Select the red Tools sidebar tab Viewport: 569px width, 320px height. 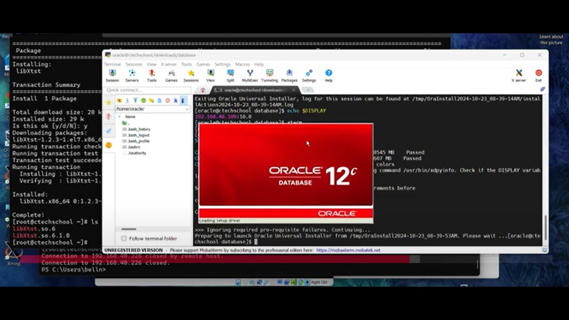click(x=108, y=117)
